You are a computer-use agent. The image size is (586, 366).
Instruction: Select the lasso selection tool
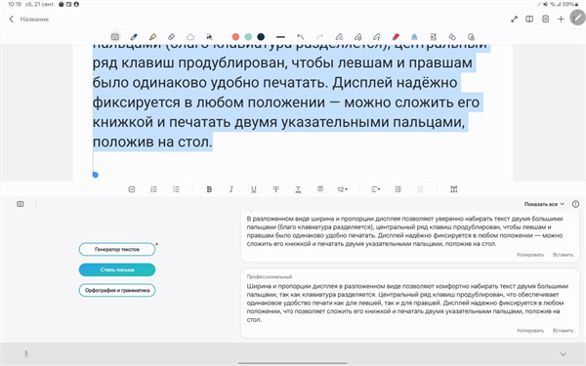click(190, 37)
